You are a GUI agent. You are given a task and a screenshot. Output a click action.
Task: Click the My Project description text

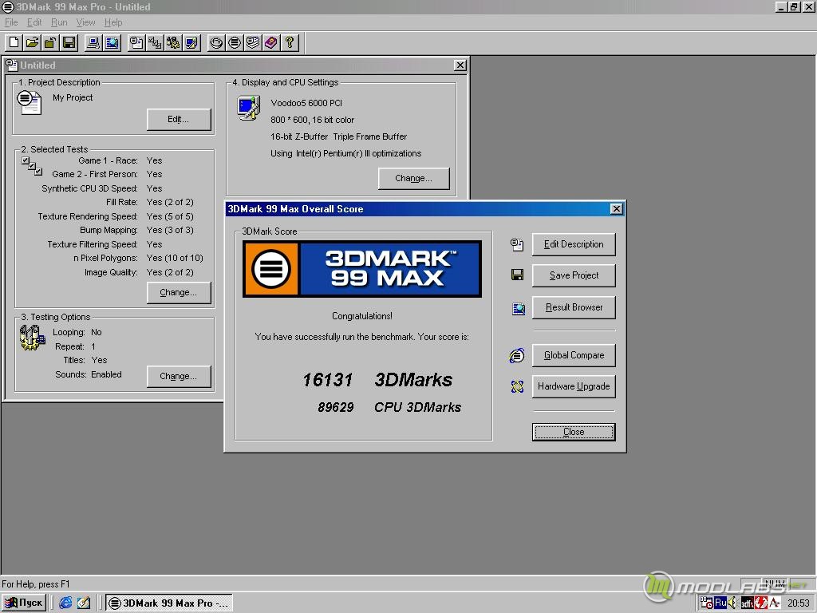[73, 97]
